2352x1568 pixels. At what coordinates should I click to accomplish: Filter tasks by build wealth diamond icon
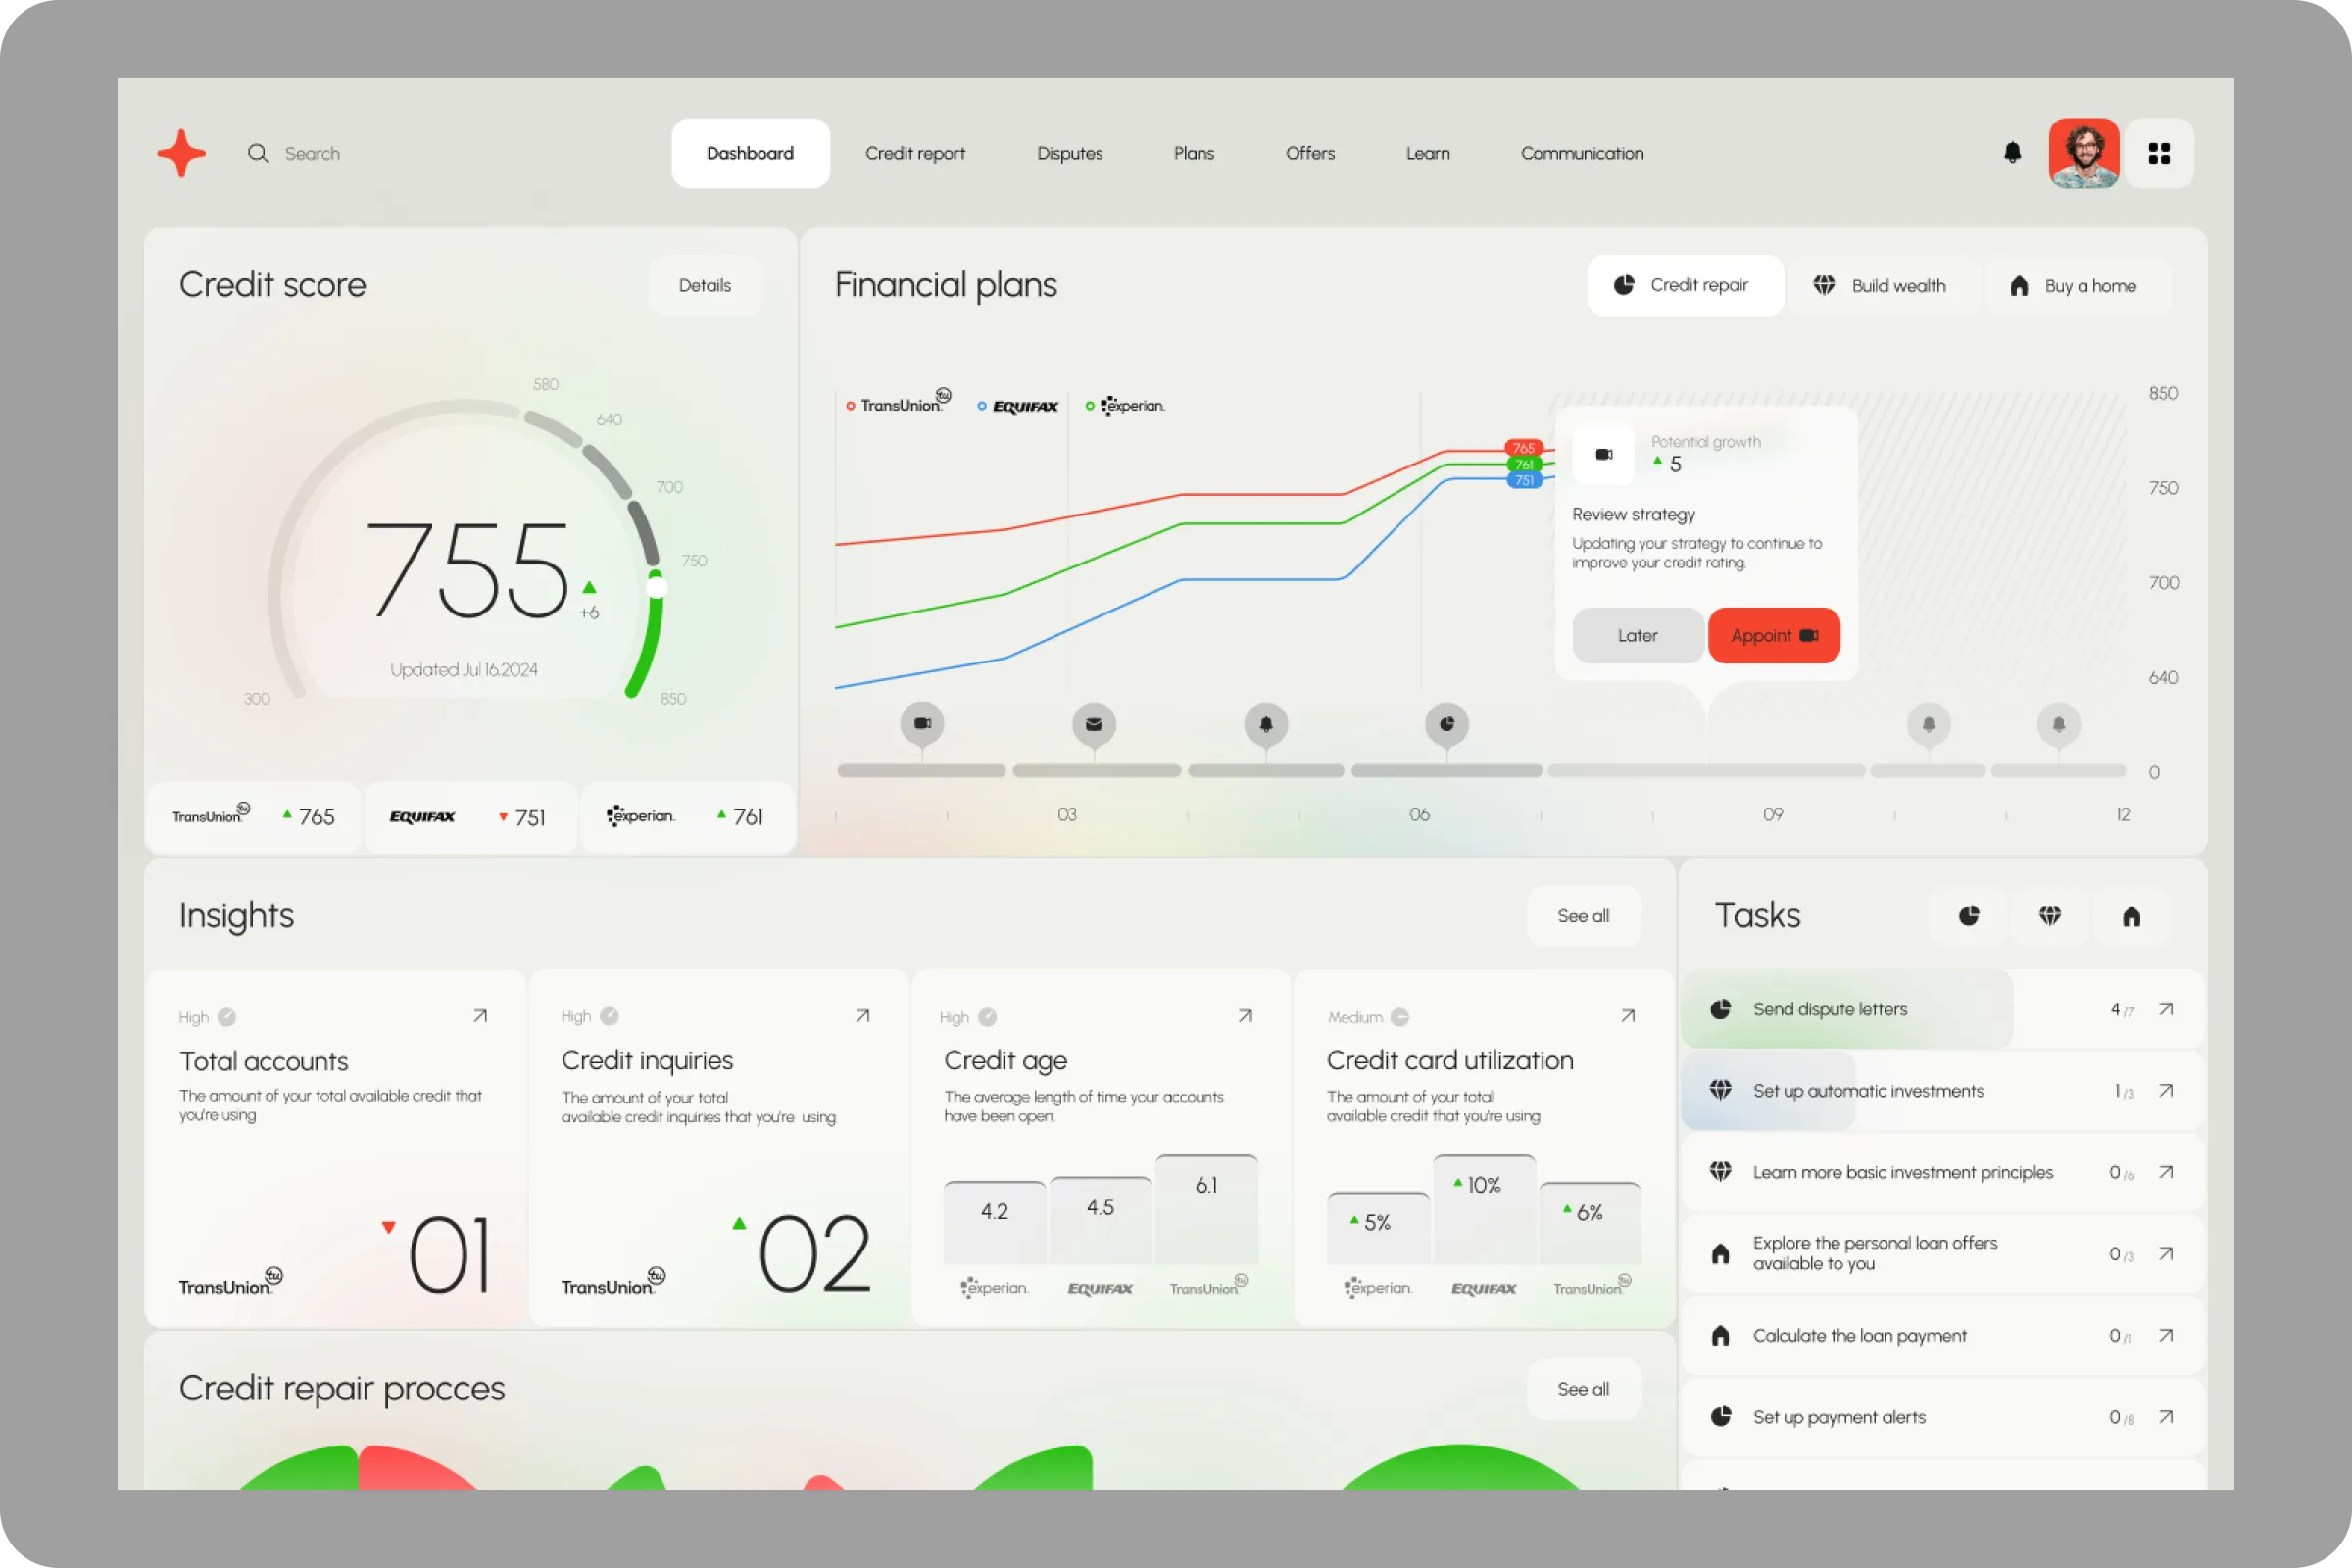point(2050,916)
